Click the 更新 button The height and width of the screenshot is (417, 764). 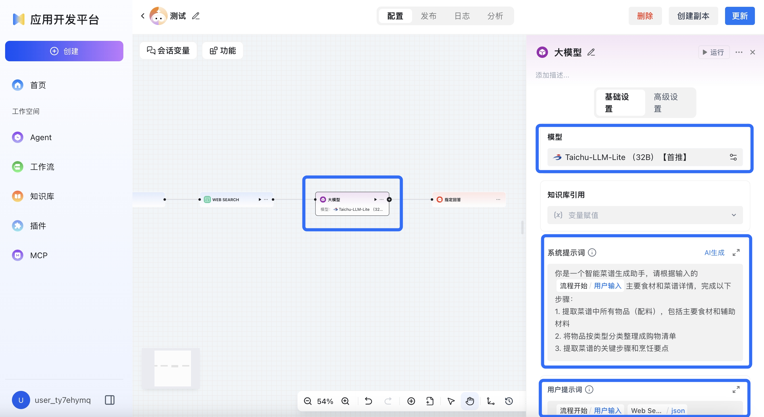coord(740,16)
